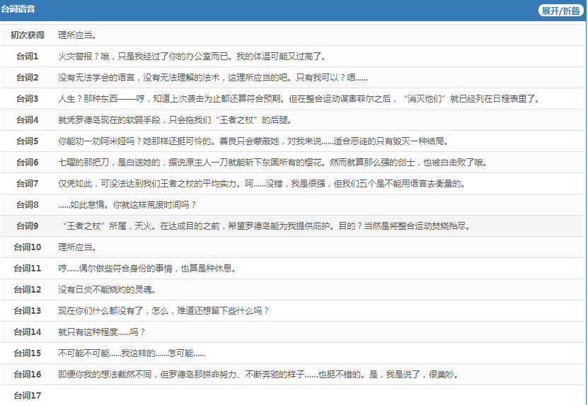Click the 台词13 row label
This screenshot has width=588, height=405.
point(28,311)
